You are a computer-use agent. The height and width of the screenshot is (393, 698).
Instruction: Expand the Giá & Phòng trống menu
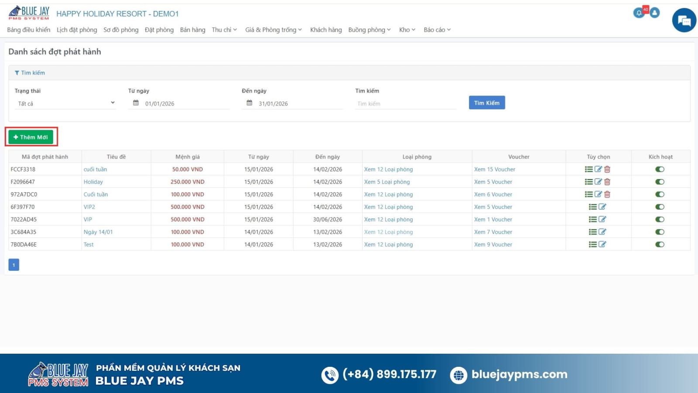click(x=273, y=30)
